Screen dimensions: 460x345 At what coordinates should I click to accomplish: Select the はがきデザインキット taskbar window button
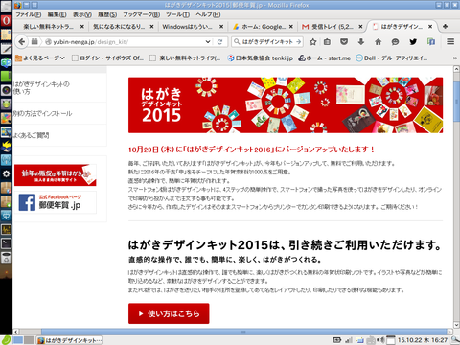[x=69, y=340]
